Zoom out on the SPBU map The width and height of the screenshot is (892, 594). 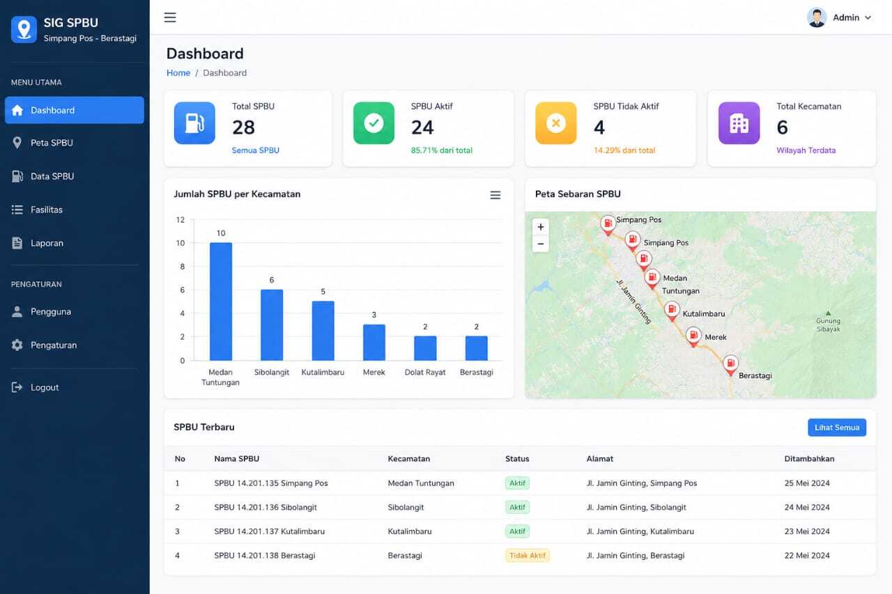(x=540, y=244)
